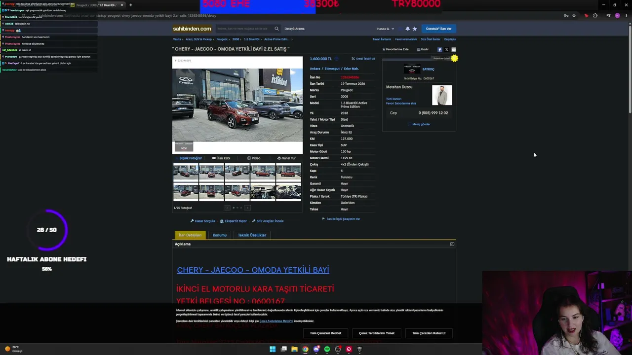Viewport: 632px width, 355px height.
Task: Click Vasıta breadcrumb link
Action: coord(177,39)
